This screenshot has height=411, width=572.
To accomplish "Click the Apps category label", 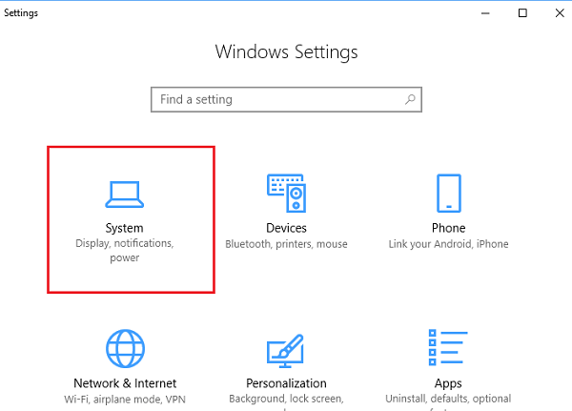I will point(448,383).
